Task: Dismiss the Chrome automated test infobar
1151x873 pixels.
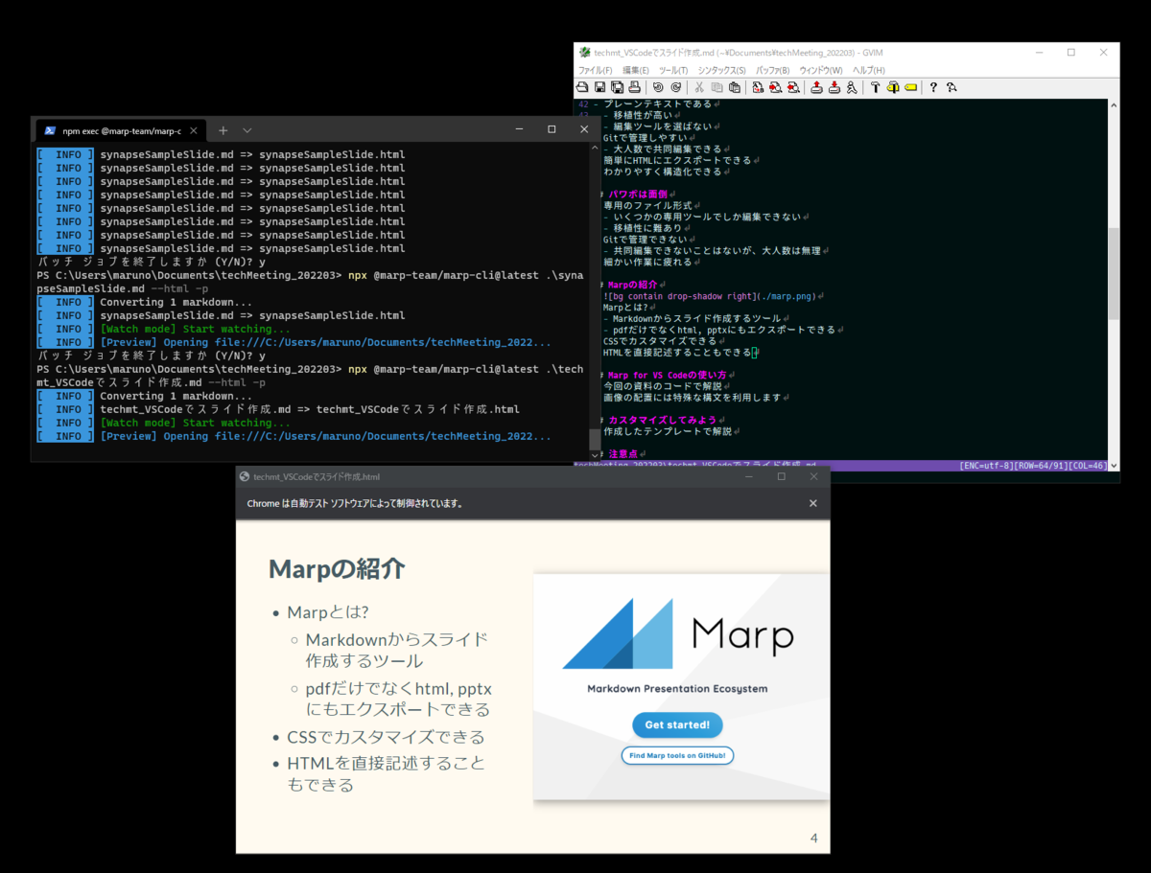Action: (813, 503)
